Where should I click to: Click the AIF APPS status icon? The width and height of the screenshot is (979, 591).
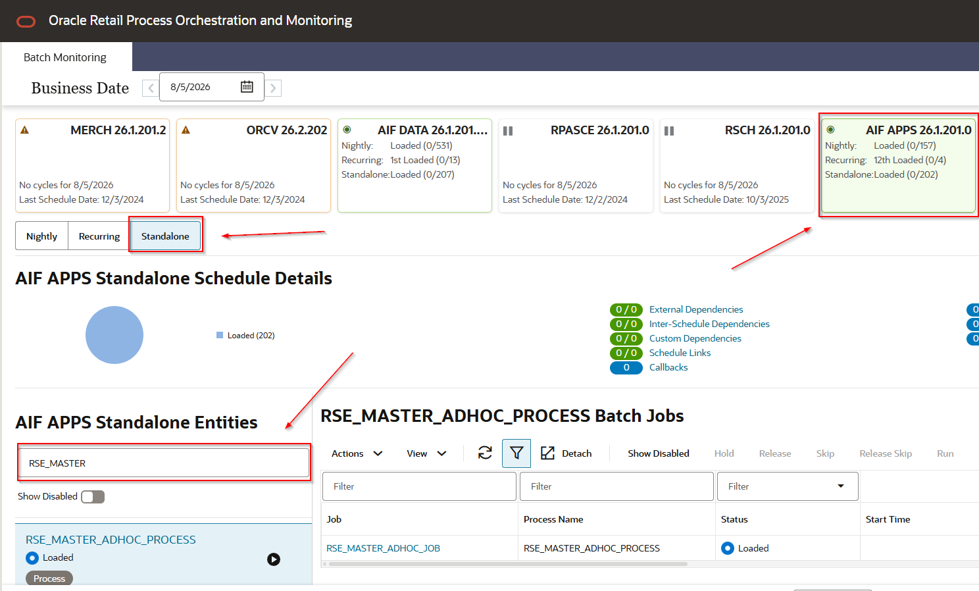(x=830, y=130)
